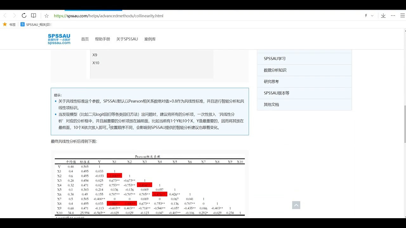Open the 研究思考 sidebar link
406x228 pixels.
coord(304,81)
